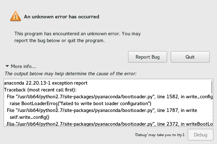The width and height of the screenshot is (217, 144).
Task: Click the greyed-out Debug button
Action: [200, 135]
